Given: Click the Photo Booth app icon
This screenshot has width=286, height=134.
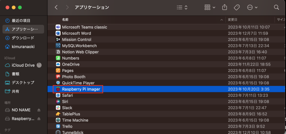Looking at the screenshot, I should click(58, 77).
